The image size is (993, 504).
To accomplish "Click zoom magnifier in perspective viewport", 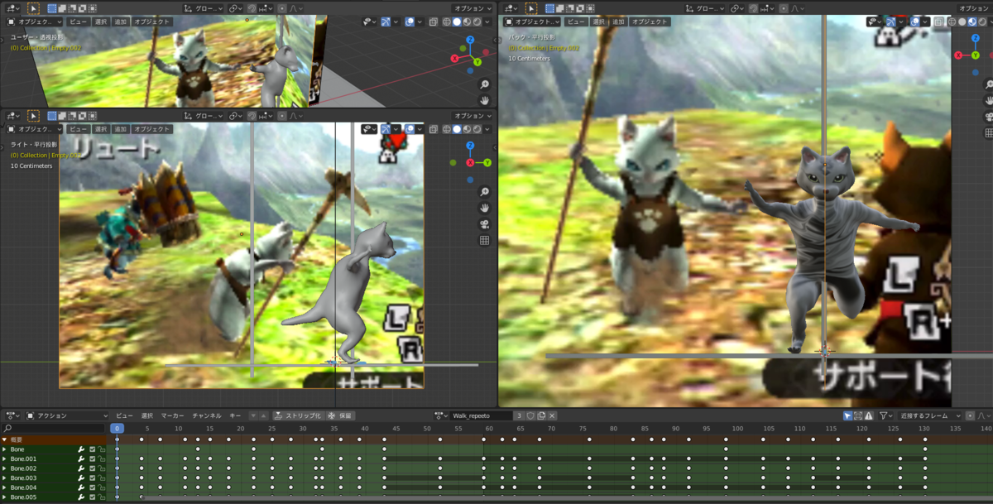I will tap(484, 84).
